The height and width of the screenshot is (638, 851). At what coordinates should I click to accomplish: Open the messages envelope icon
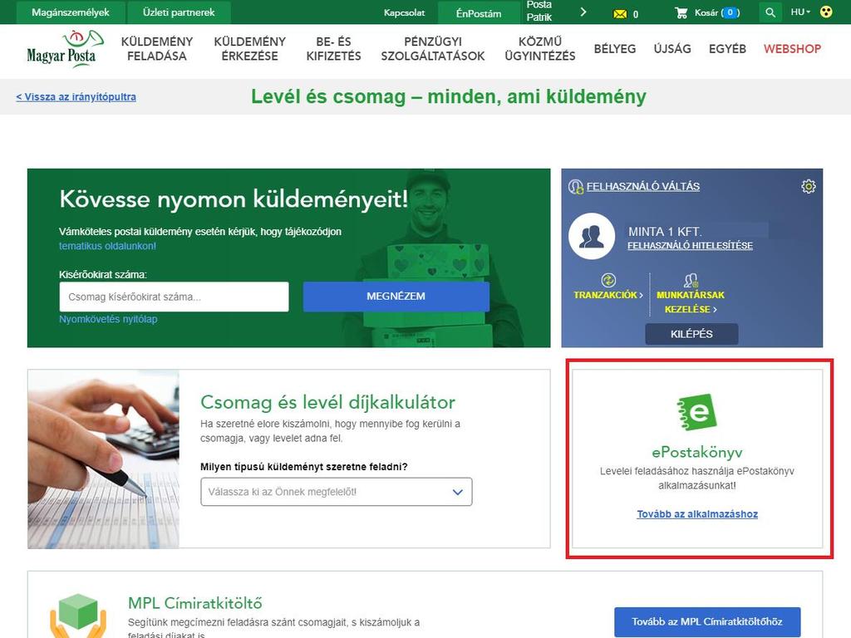point(620,14)
